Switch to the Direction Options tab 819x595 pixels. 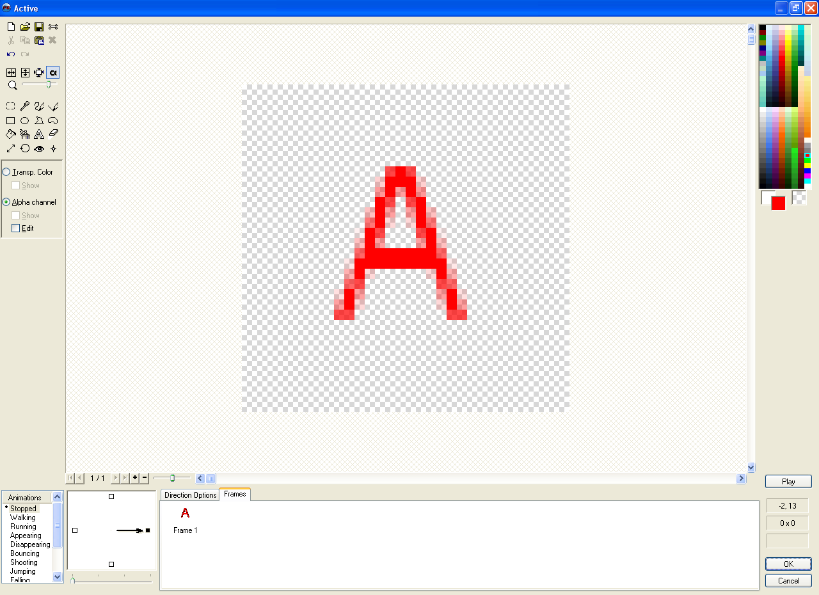[x=190, y=495]
